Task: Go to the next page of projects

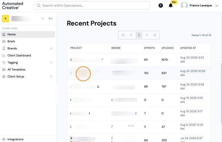Action: 147,35
